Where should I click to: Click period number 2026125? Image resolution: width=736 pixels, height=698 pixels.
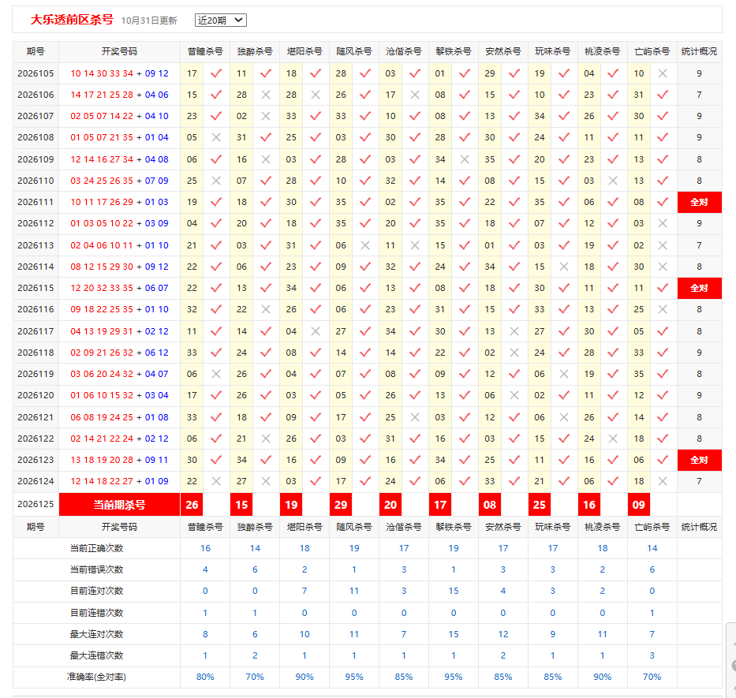click(x=35, y=504)
